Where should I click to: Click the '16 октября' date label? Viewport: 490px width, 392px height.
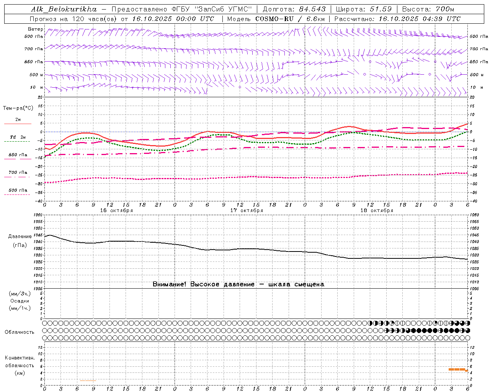[117, 211]
